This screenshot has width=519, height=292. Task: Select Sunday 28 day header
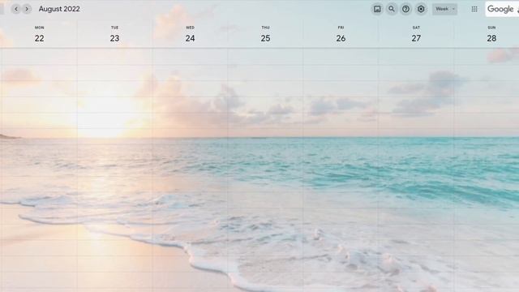click(x=491, y=35)
